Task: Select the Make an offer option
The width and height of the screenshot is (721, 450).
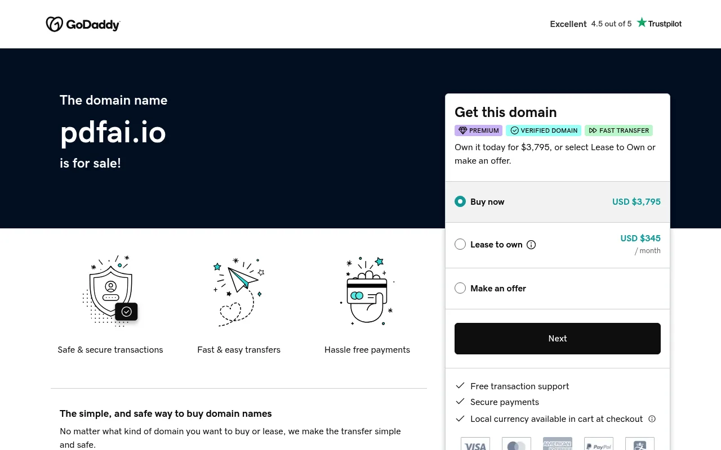Action: point(460,288)
